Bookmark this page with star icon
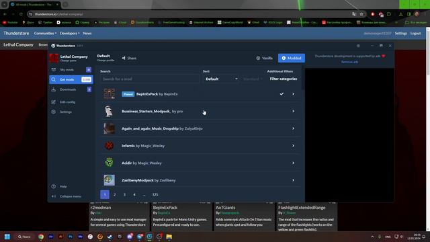 click(361, 14)
